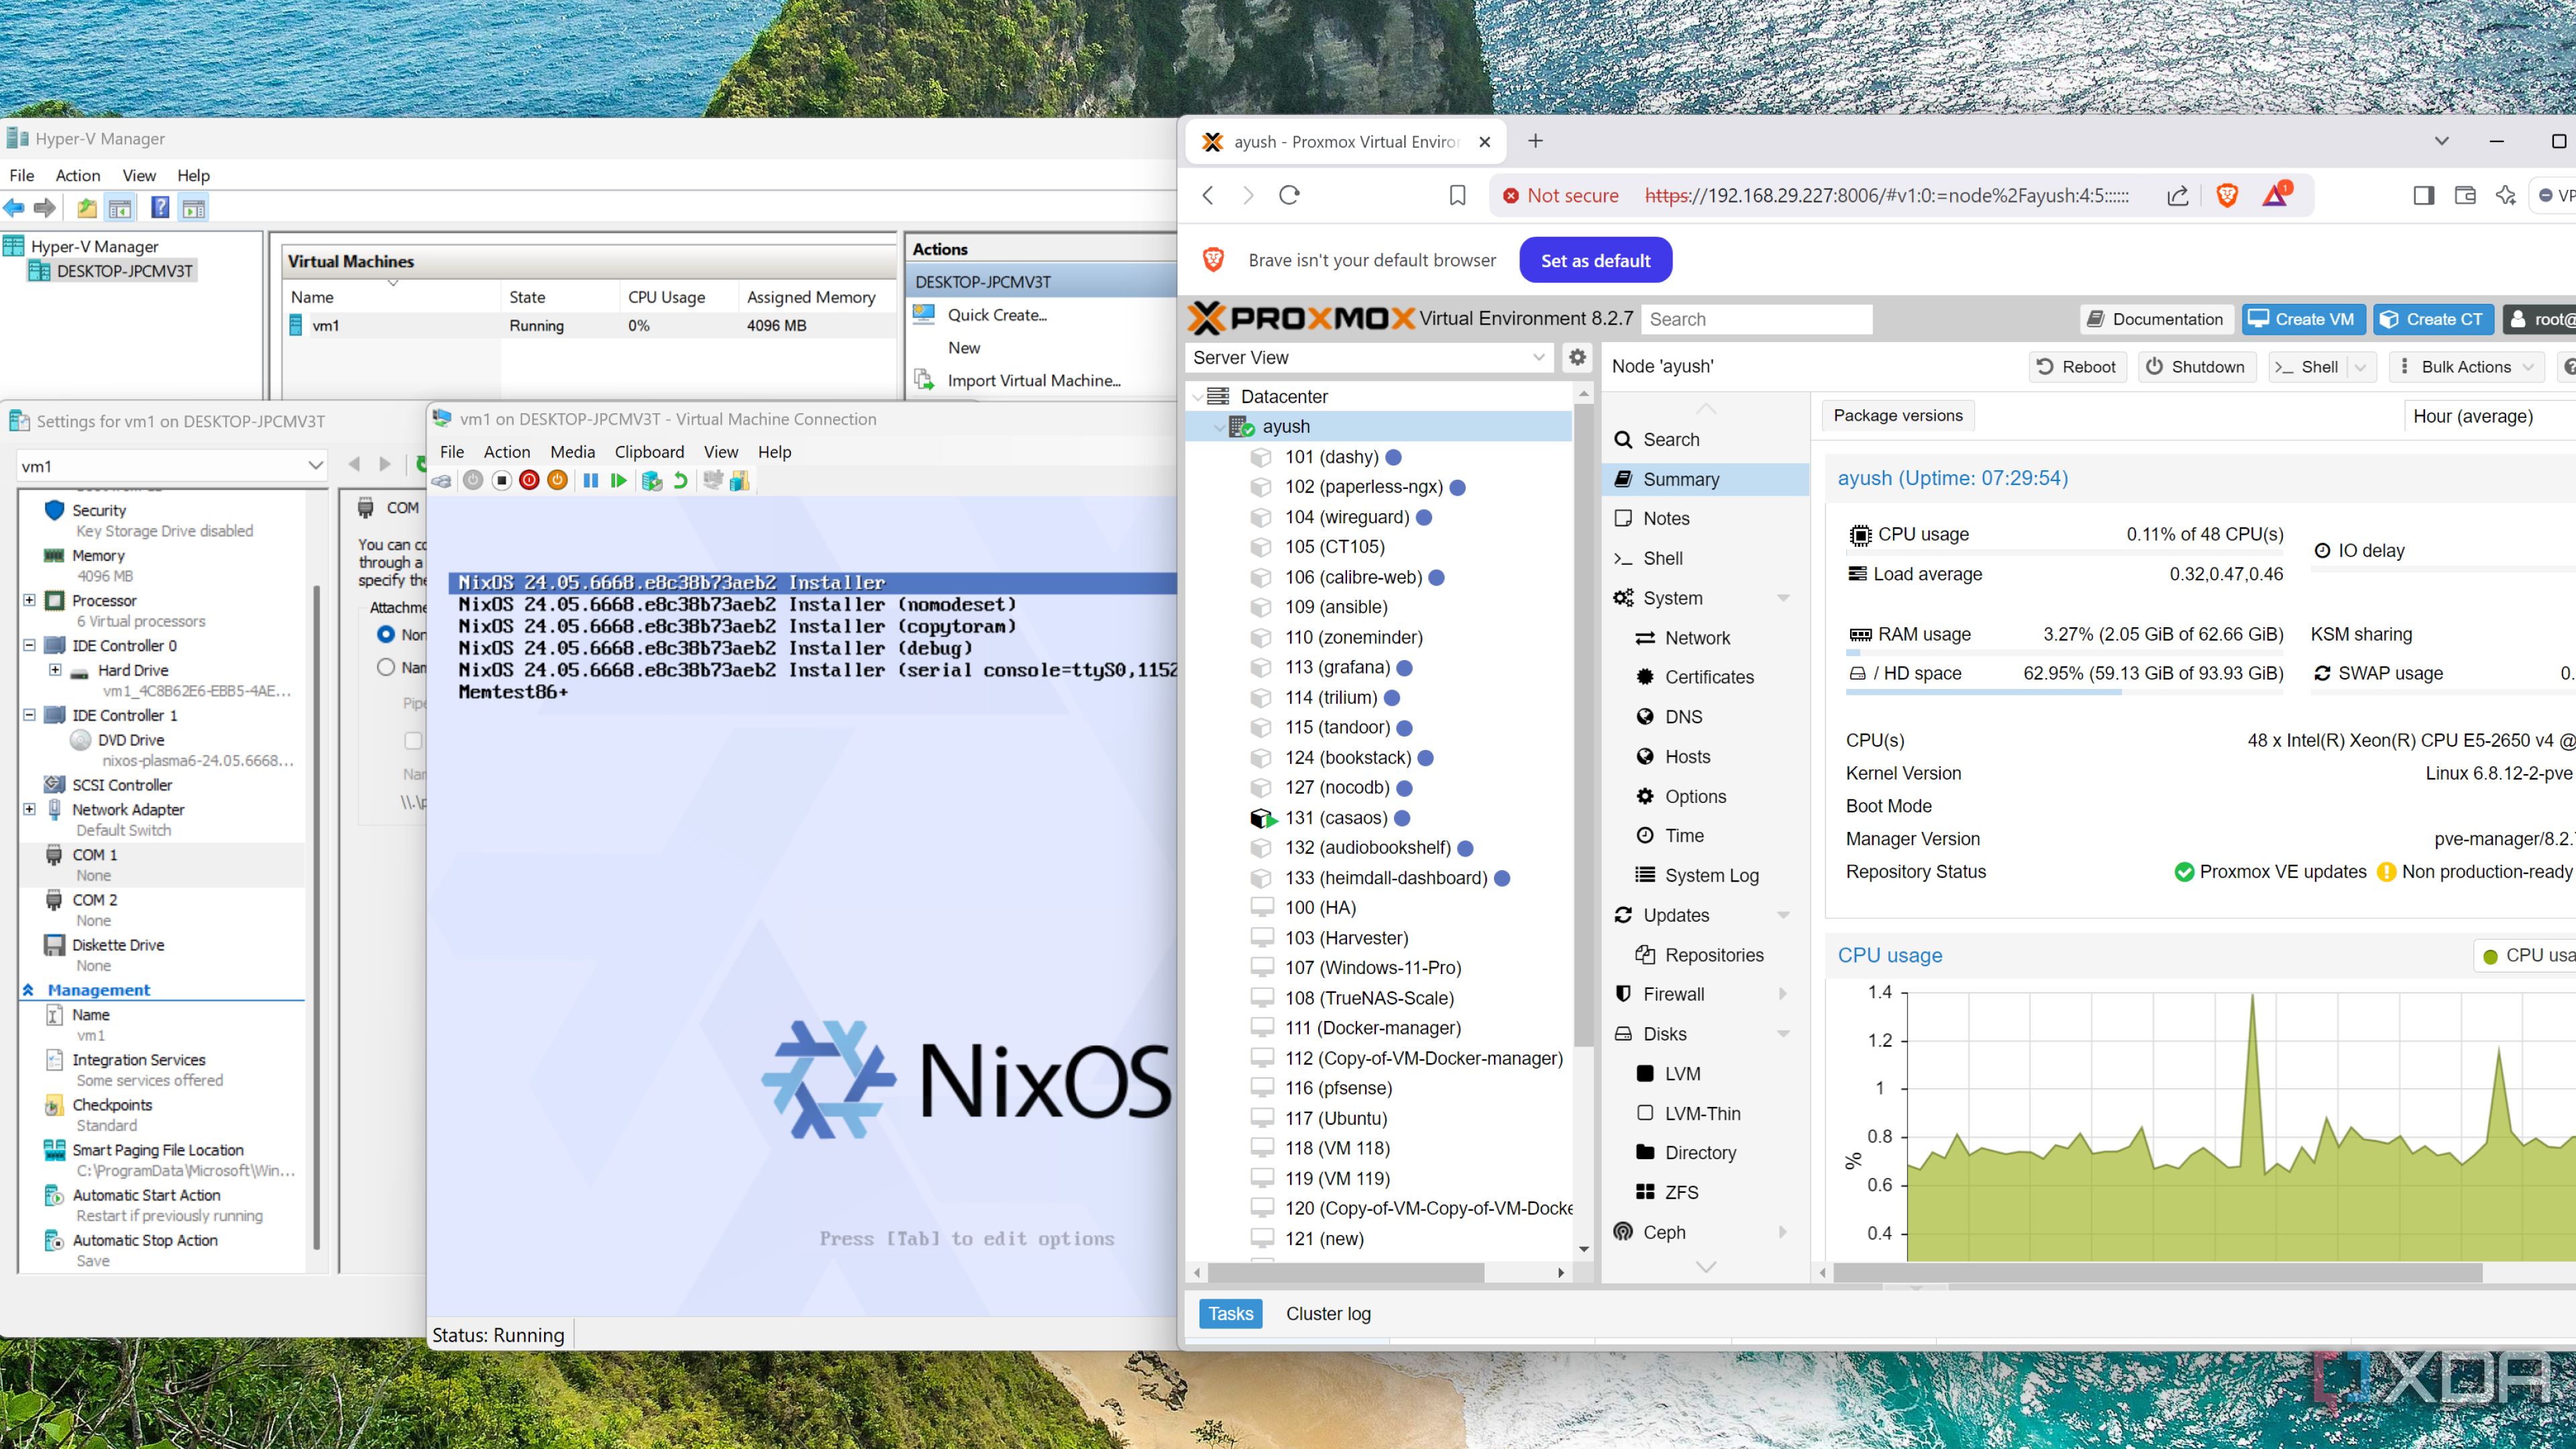Pause the VM using the toolbar pause icon
The height and width of the screenshot is (1449, 2576).
tap(591, 481)
